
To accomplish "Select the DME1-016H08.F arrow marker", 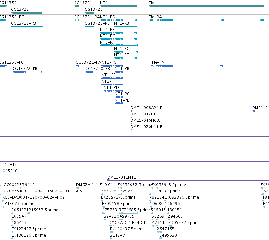I will [131, 124].
